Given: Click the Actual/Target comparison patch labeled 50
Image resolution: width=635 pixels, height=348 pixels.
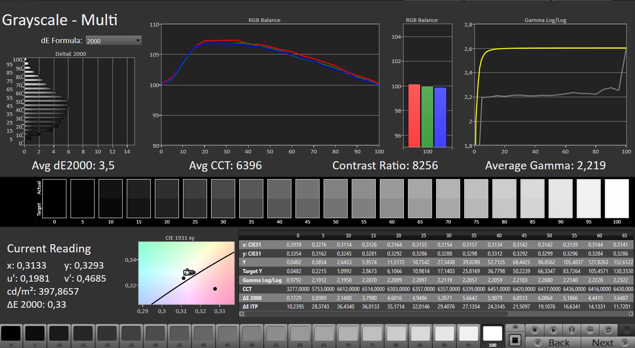Looking at the screenshot, I should coord(335,199).
